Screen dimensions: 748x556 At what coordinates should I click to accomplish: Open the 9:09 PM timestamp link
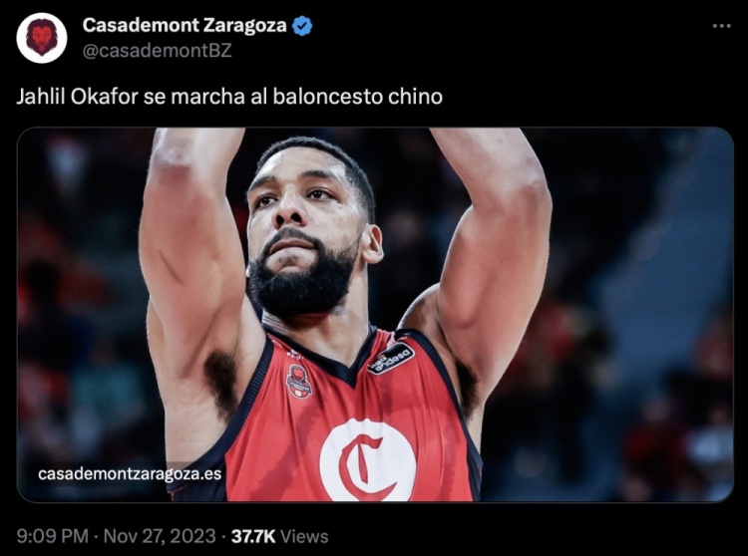(53, 536)
